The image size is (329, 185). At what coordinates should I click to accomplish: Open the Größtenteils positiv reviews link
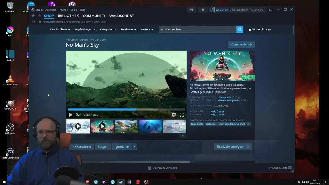click(x=229, y=100)
